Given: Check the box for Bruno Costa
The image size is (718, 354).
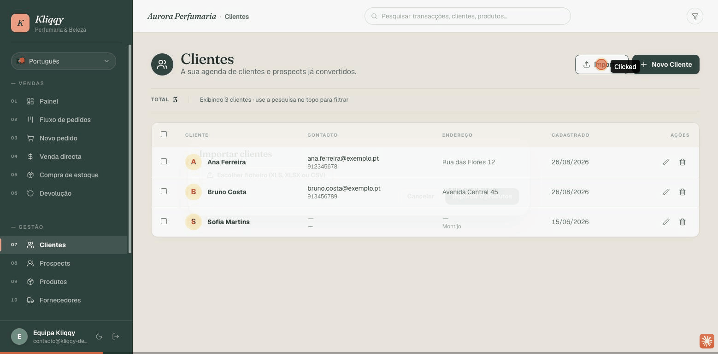Looking at the screenshot, I should (x=164, y=192).
